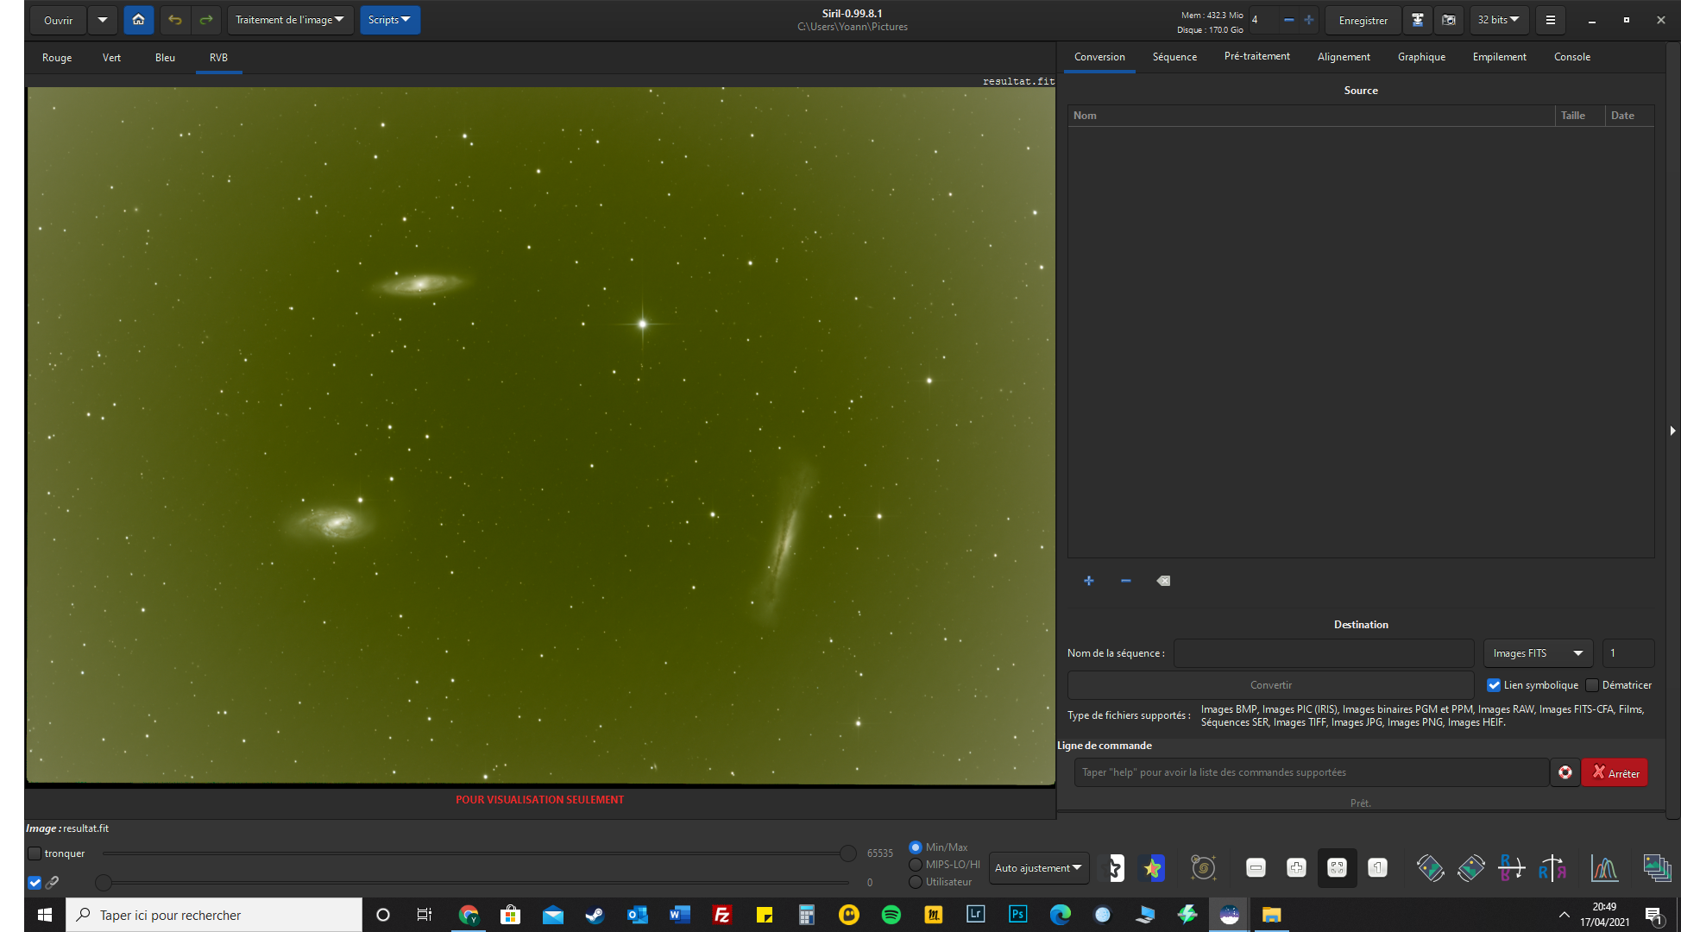
Task: Rotate image counter-clockwise
Action: click(x=1430, y=868)
